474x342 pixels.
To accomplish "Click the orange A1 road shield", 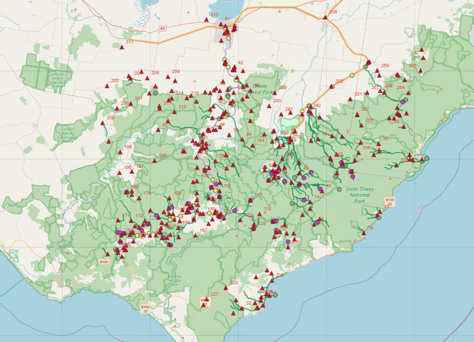I will [x=162, y=28].
